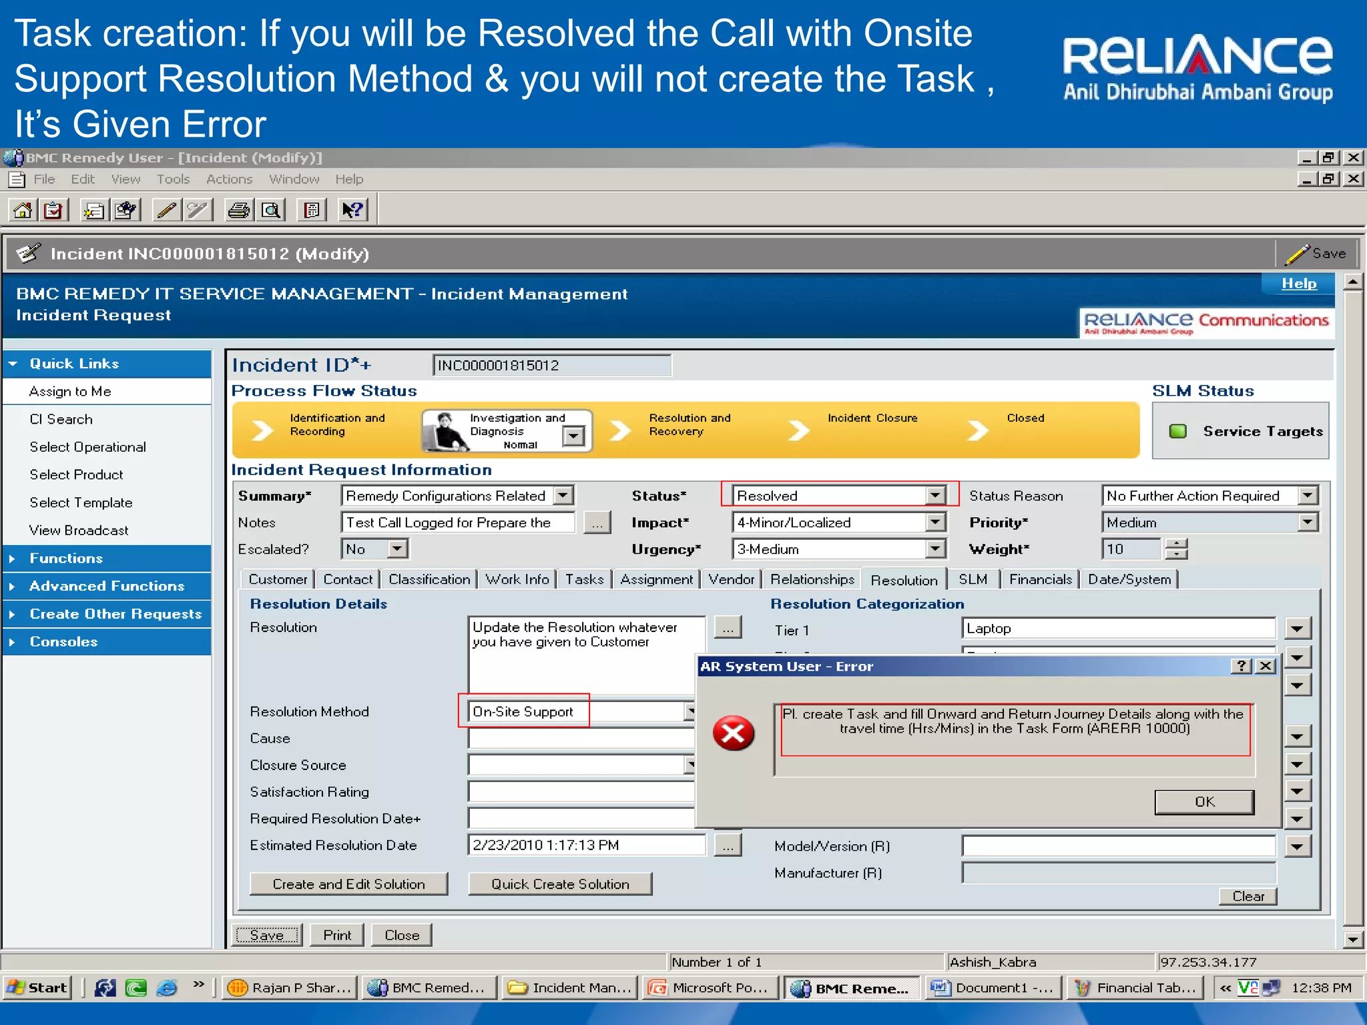Click the red X error icon in dialog
Screen dimensions: 1367x1025
734,733
